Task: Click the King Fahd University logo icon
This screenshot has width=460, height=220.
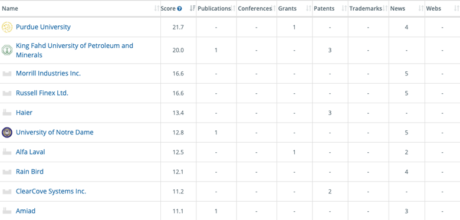Action: tap(6, 50)
